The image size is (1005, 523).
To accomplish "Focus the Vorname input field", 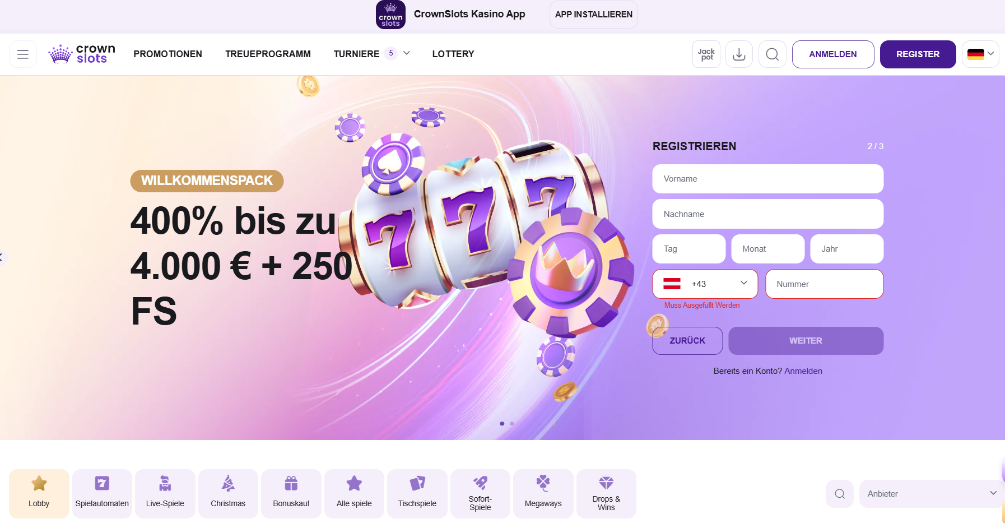I will pyautogui.click(x=768, y=179).
